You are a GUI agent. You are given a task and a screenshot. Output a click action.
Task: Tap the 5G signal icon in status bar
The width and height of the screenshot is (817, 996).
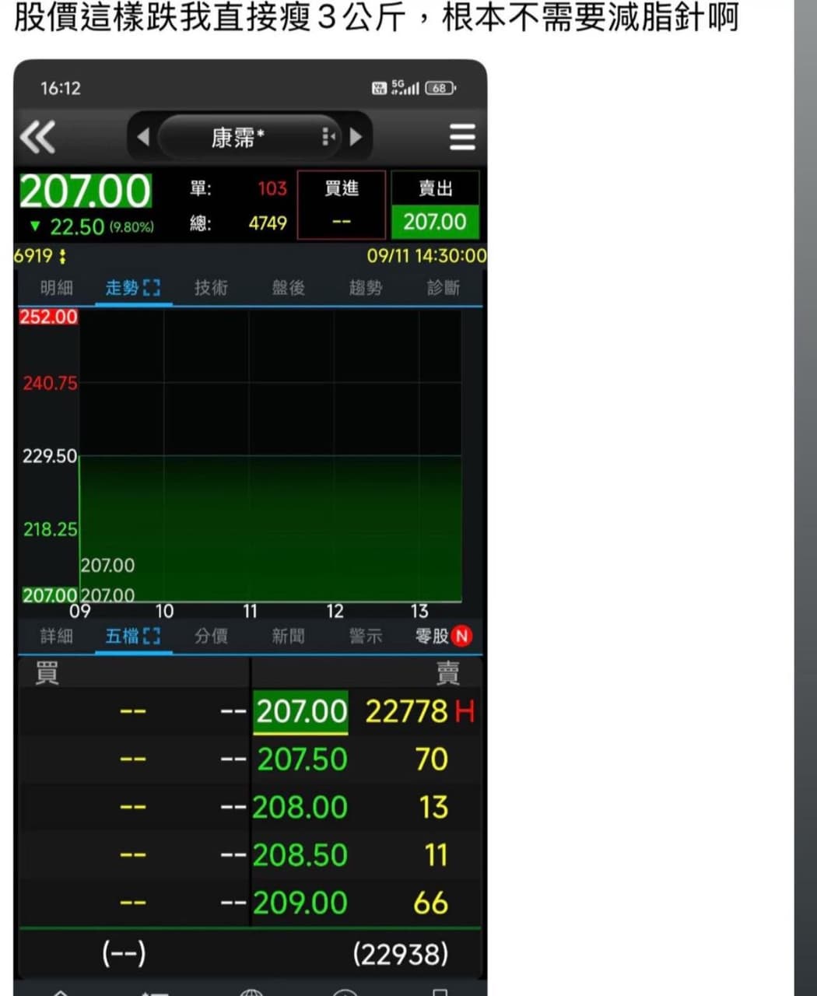coord(405,87)
